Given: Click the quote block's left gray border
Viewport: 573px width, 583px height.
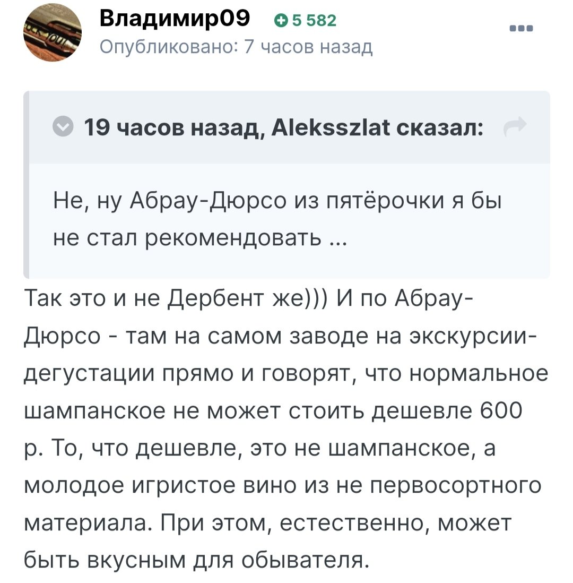Looking at the screenshot, I should coord(26,185).
